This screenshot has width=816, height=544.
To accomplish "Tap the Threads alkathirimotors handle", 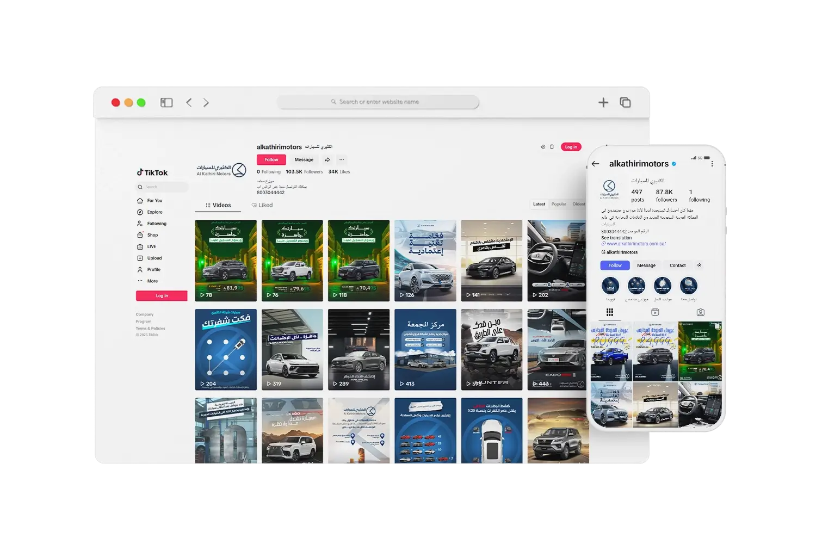I will point(620,252).
